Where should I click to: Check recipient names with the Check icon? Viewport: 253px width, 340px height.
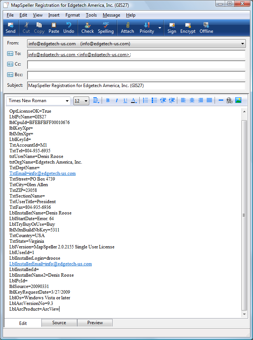click(87, 28)
